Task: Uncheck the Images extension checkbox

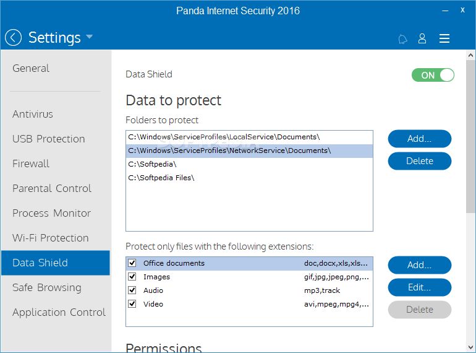Action: 132,277
